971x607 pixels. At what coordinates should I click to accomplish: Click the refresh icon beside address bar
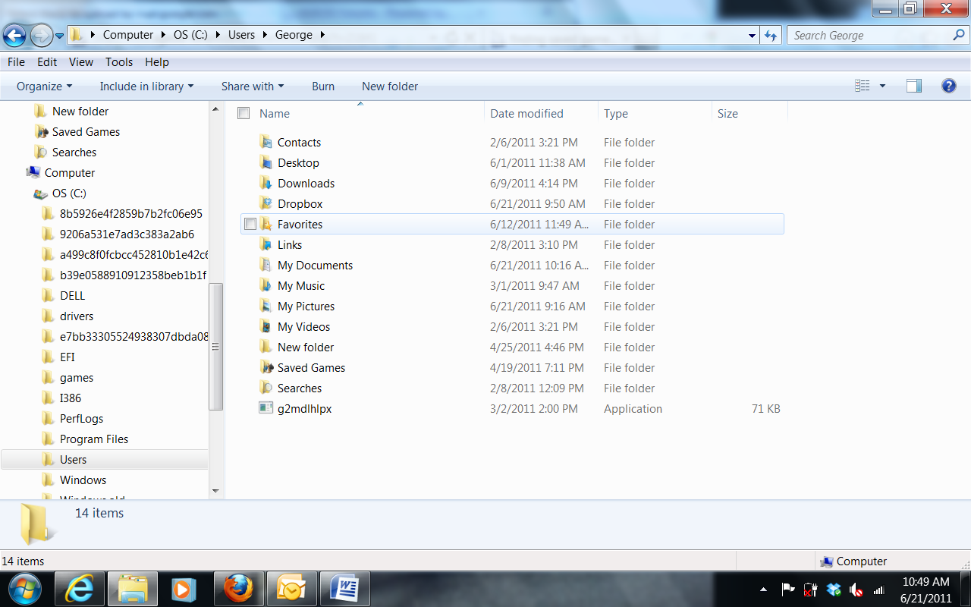771,35
